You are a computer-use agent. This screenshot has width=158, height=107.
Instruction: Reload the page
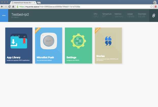pyautogui.click(x=9, y=7)
